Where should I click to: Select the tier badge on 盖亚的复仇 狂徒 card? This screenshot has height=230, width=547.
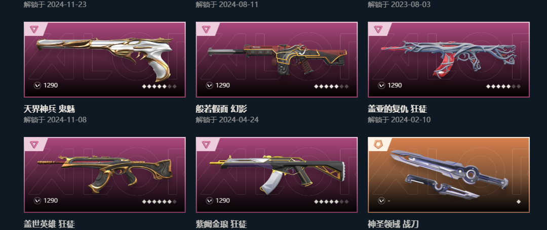[x=378, y=29]
